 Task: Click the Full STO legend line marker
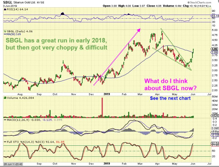click(5, 142)
